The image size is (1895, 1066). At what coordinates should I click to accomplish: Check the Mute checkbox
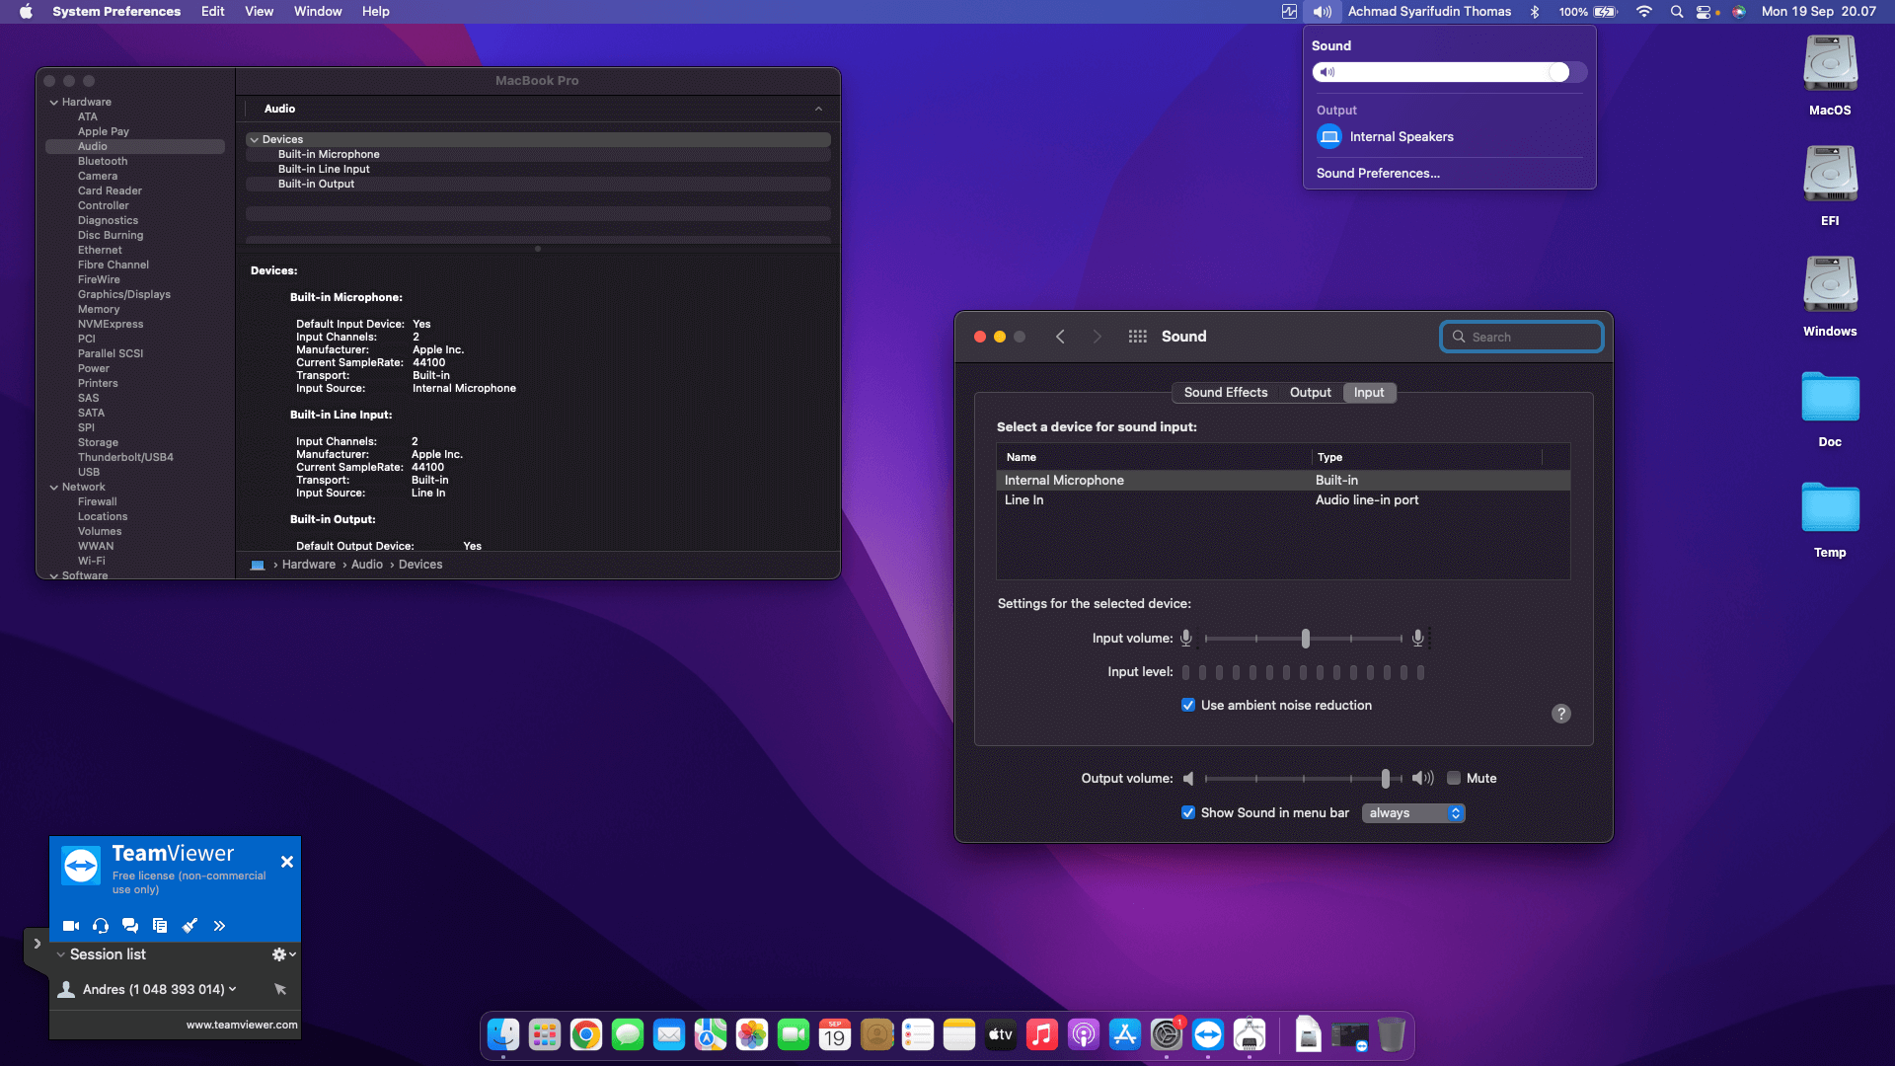point(1454,778)
